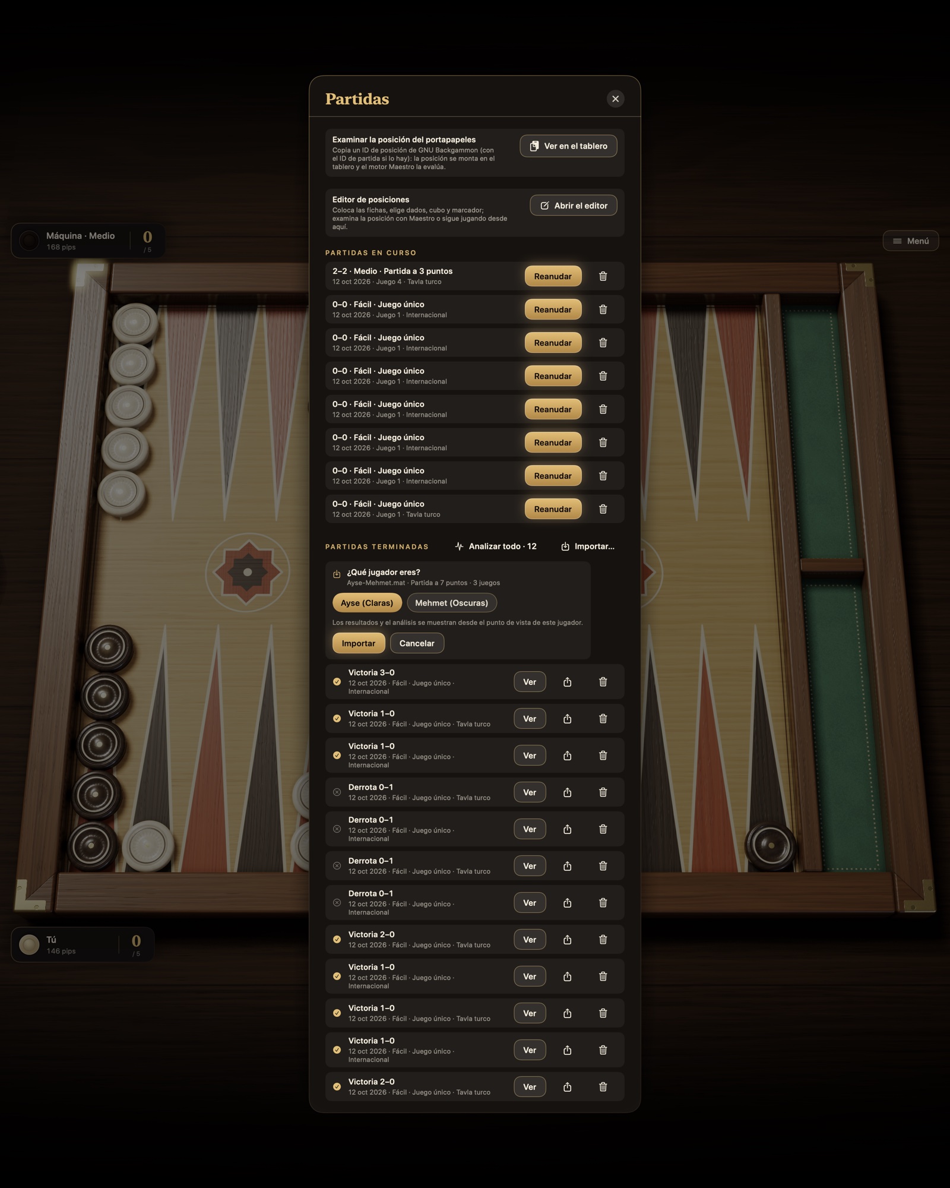Click the PARTIDAS EN CURSO heading
The height and width of the screenshot is (1188, 950).
point(370,252)
